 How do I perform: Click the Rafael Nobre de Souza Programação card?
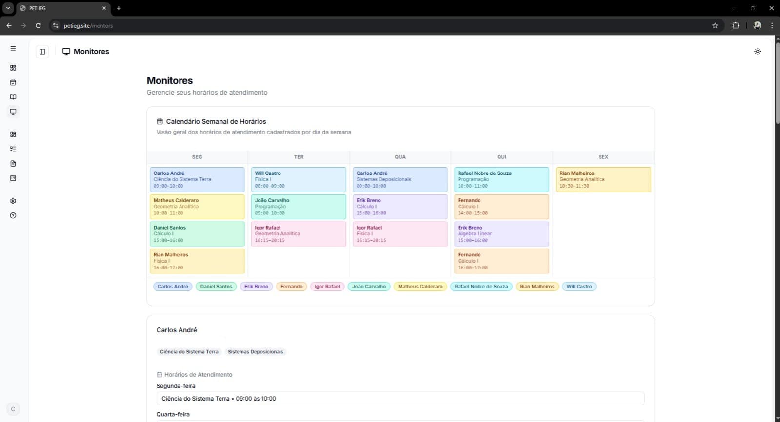click(x=501, y=179)
